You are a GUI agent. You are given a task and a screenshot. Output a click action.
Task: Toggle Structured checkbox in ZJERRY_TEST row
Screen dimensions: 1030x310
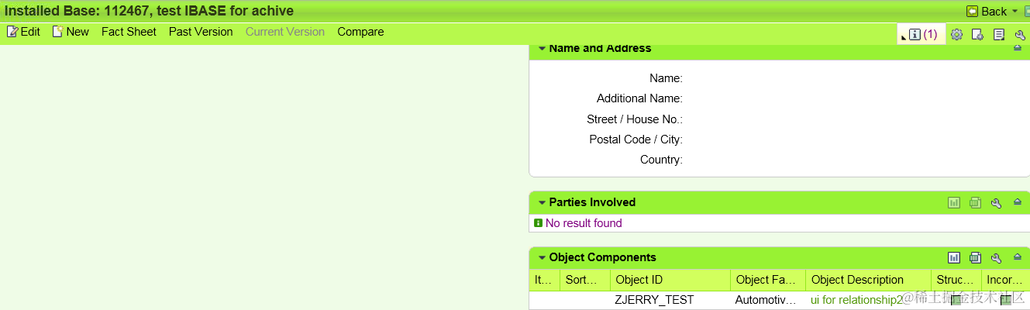pyautogui.click(x=956, y=300)
